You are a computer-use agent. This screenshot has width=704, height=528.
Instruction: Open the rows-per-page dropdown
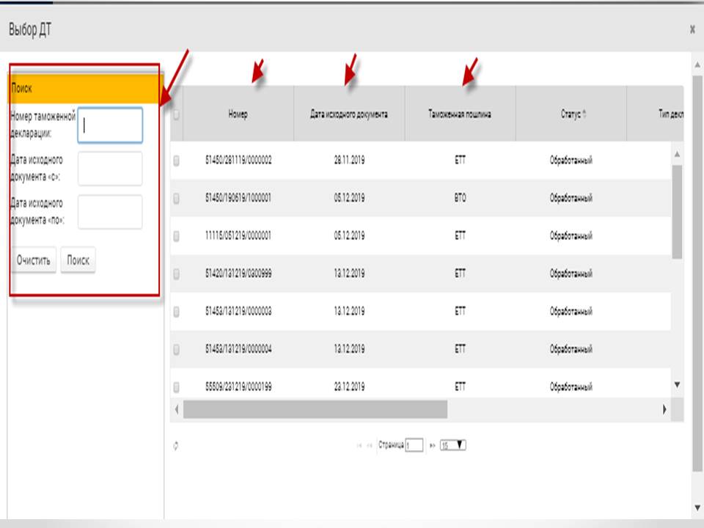coord(453,445)
